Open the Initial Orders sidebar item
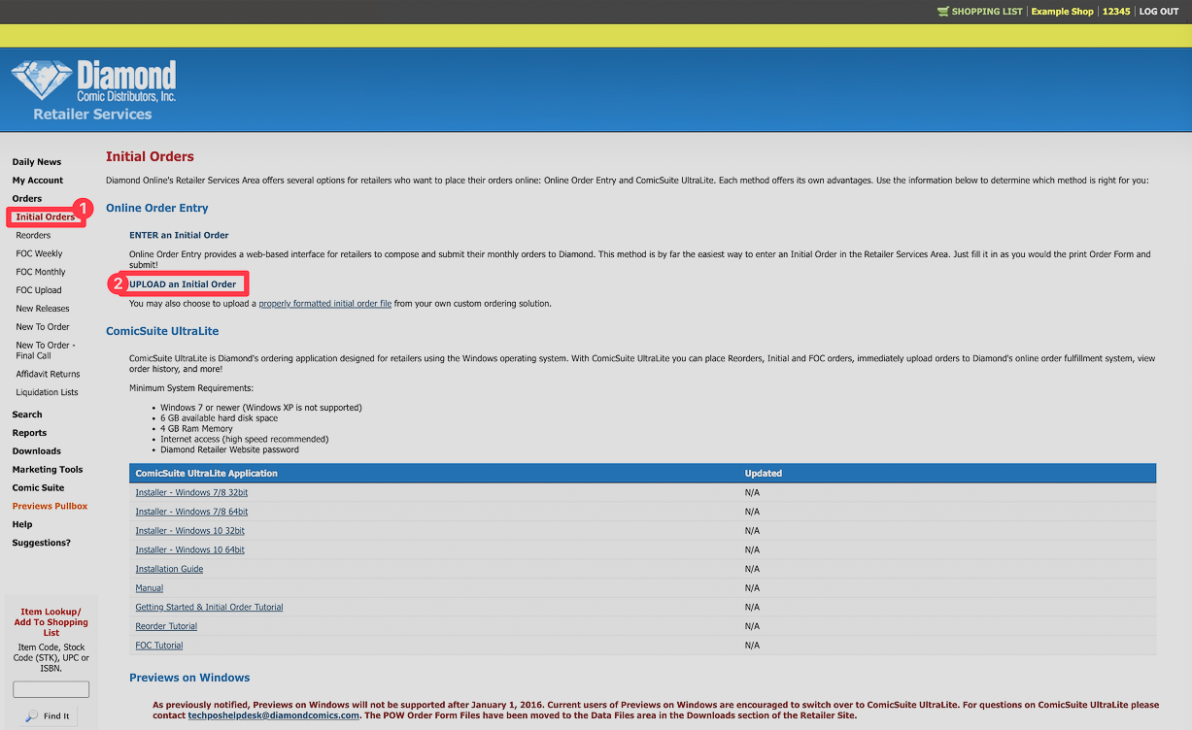 pos(45,217)
